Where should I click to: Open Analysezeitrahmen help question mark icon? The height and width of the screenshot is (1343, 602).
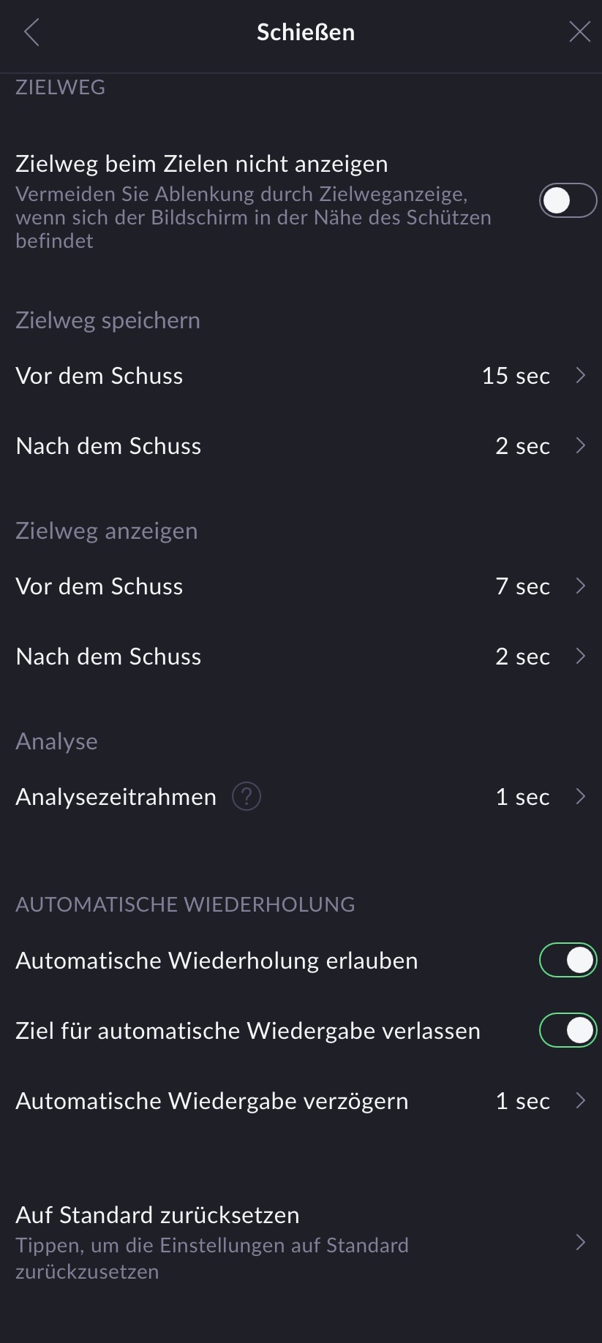[x=247, y=796]
